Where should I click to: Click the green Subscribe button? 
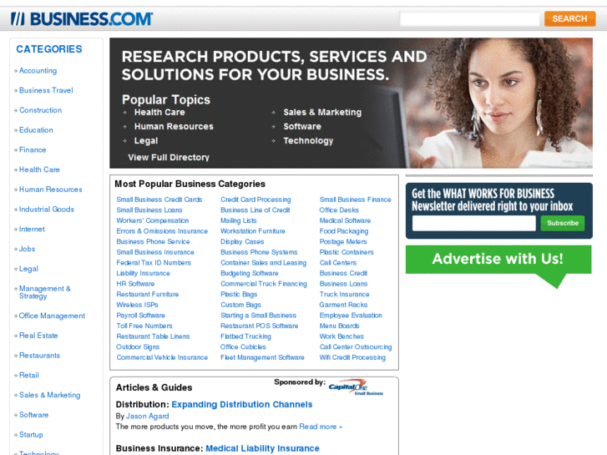point(563,223)
